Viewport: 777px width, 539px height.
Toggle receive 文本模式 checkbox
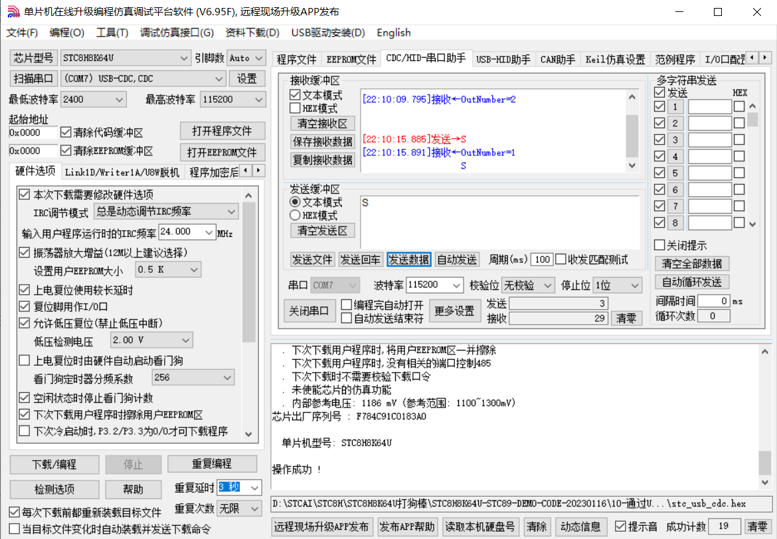point(296,95)
